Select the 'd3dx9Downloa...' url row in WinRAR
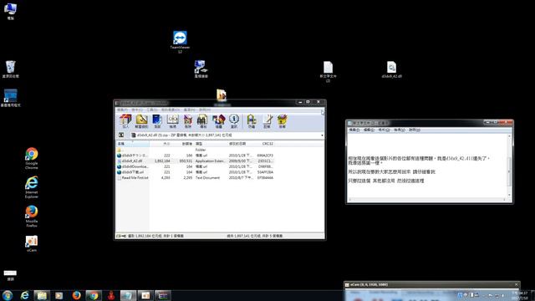This screenshot has width=535, height=301. coord(196,166)
